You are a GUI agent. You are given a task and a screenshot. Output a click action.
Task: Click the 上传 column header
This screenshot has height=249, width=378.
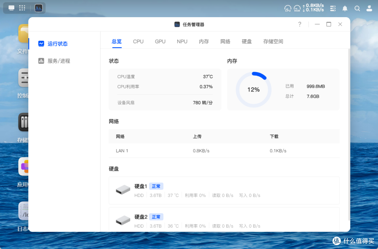tap(197, 137)
